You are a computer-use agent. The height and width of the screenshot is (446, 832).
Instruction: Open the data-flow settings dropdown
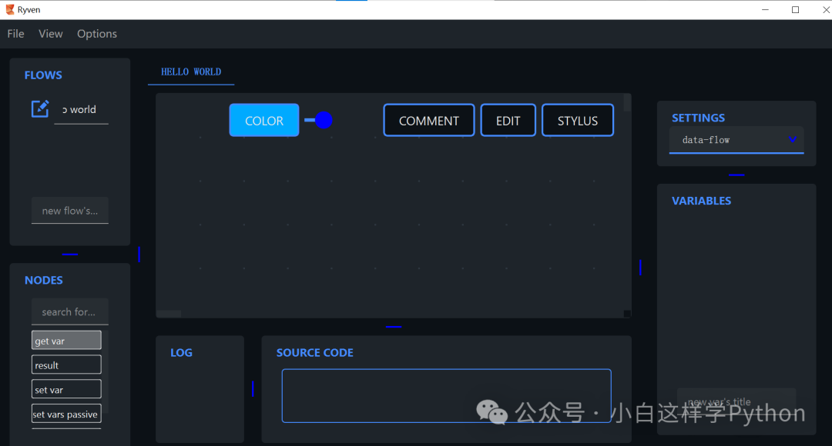point(736,140)
